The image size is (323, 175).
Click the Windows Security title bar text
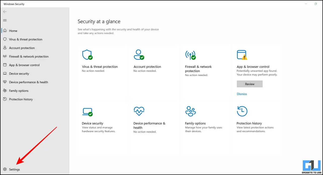click(14, 4)
